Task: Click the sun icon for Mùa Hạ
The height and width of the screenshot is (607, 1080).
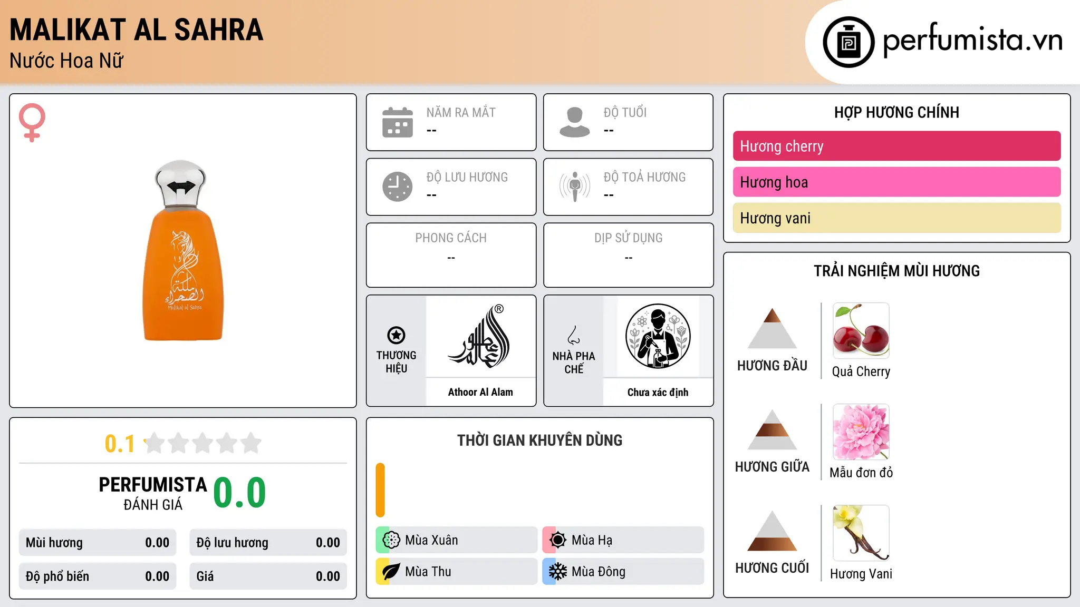Action: click(x=558, y=540)
